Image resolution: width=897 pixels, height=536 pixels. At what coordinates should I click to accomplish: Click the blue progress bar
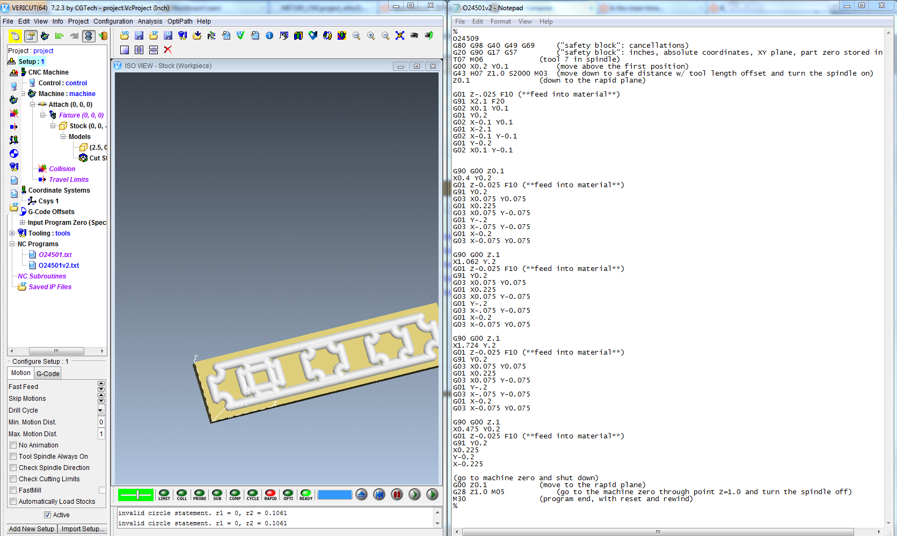click(x=334, y=495)
